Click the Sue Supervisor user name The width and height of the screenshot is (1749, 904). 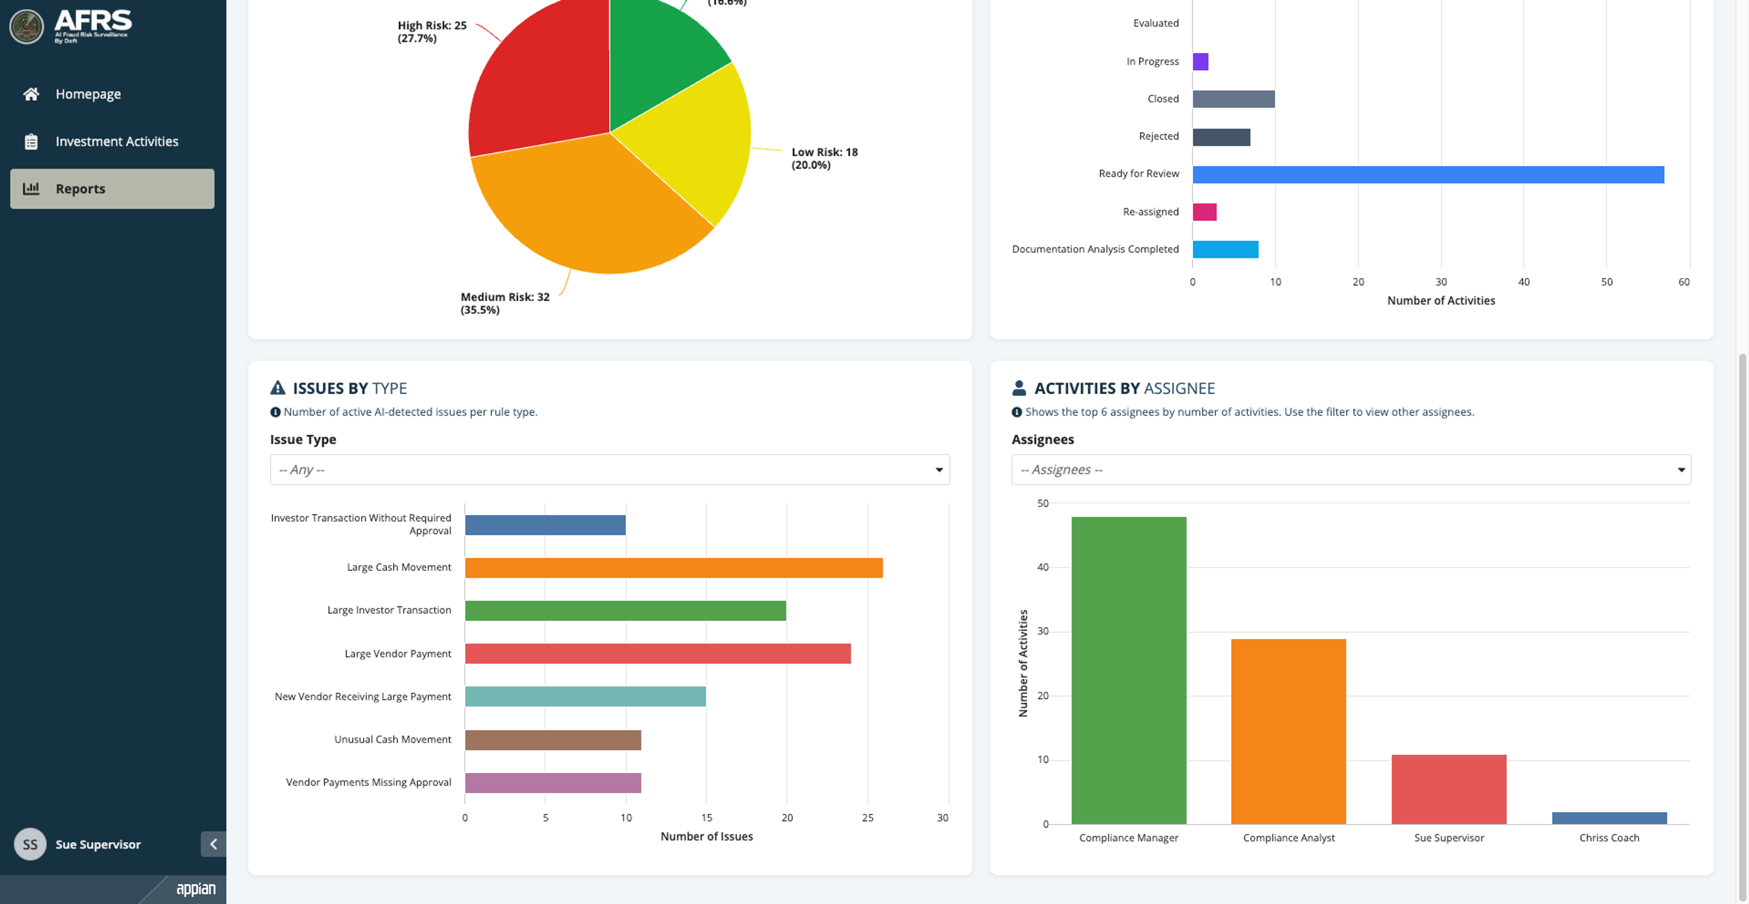tap(98, 844)
